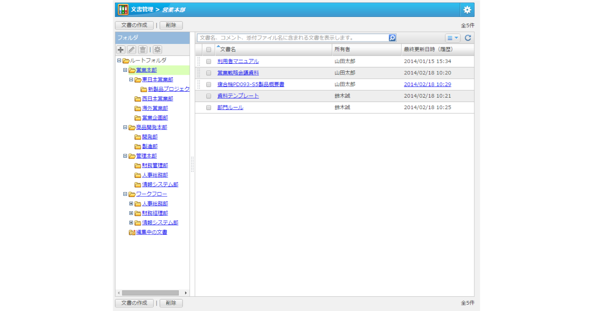The image size is (593, 311).
Task: Click the 製造部 folder icon
Action: click(x=138, y=147)
